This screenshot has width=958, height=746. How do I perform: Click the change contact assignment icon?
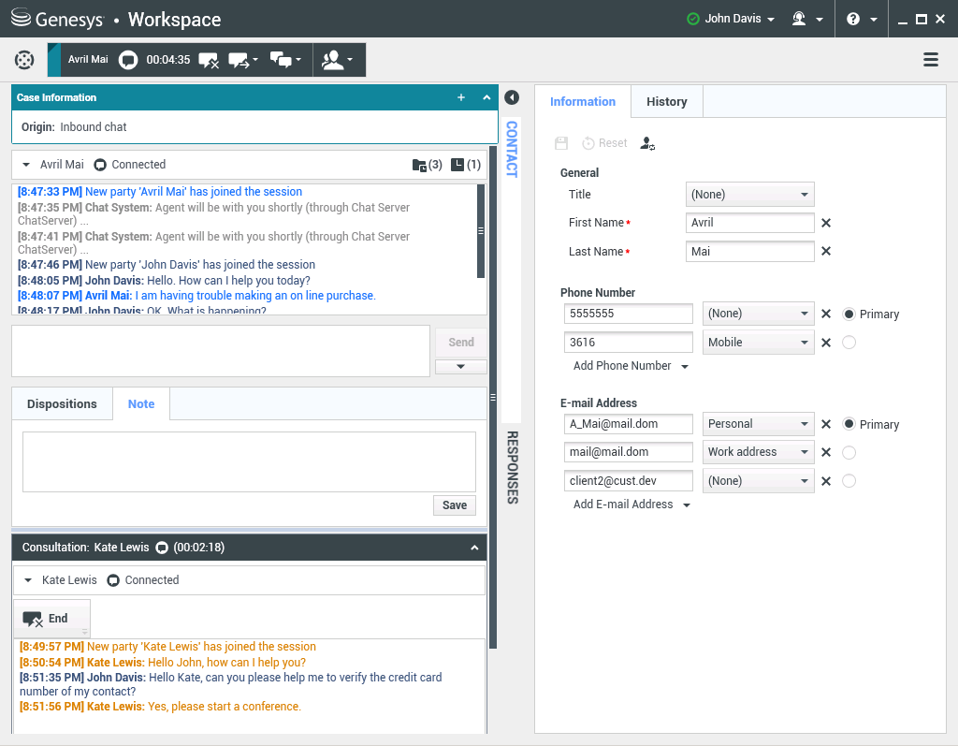(x=646, y=143)
